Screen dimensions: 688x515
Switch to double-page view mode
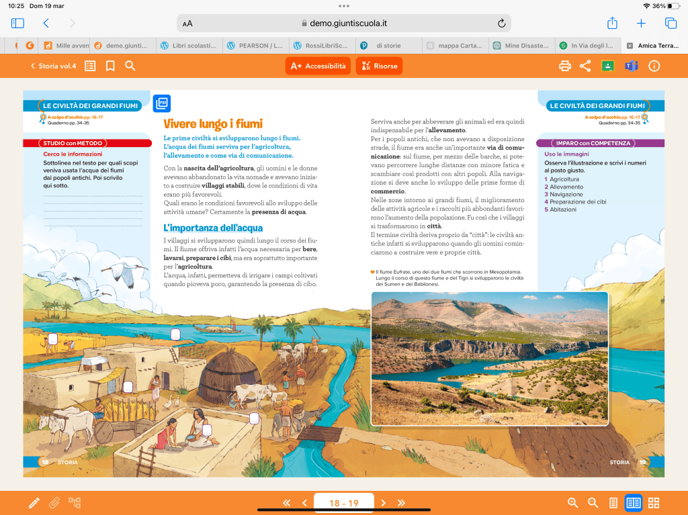pyautogui.click(x=633, y=503)
